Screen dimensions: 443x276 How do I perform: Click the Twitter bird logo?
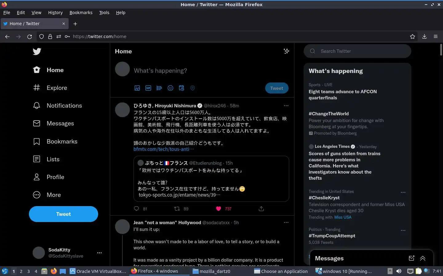coord(37,51)
